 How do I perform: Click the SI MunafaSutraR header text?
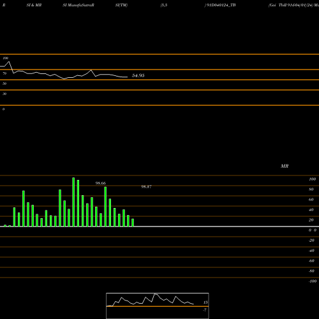point(78,5)
